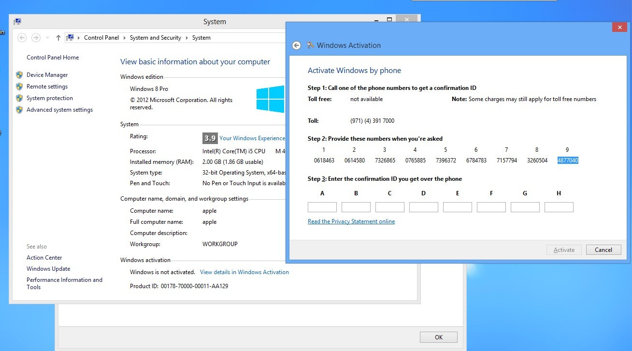Click the back arrow in Windows Activation

click(297, 45)
